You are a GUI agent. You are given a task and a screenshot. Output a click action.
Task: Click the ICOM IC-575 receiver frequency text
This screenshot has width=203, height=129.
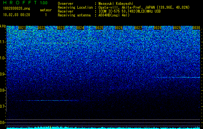(x=130, y=11)
